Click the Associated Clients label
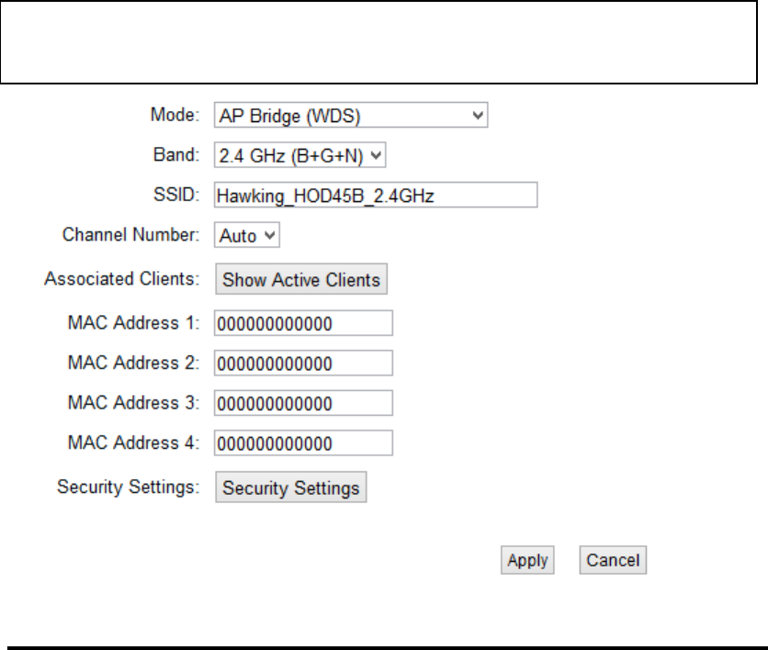Image resolution: width=768 pixels, height=650 pixels. (122, 279)
